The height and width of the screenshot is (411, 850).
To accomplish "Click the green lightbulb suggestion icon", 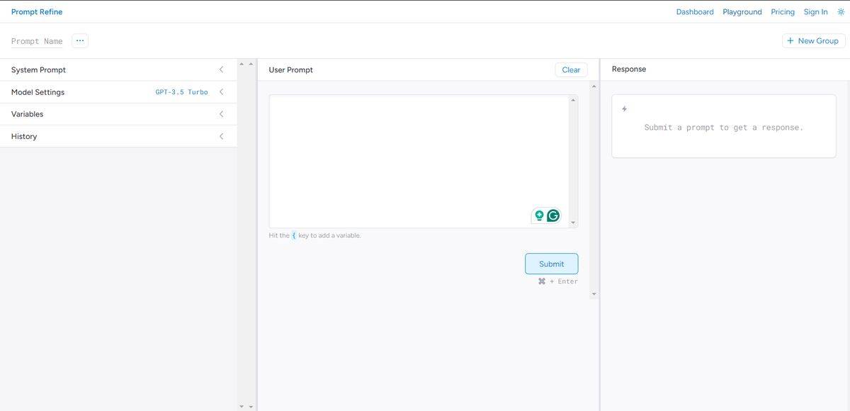I will coord(539,215).
